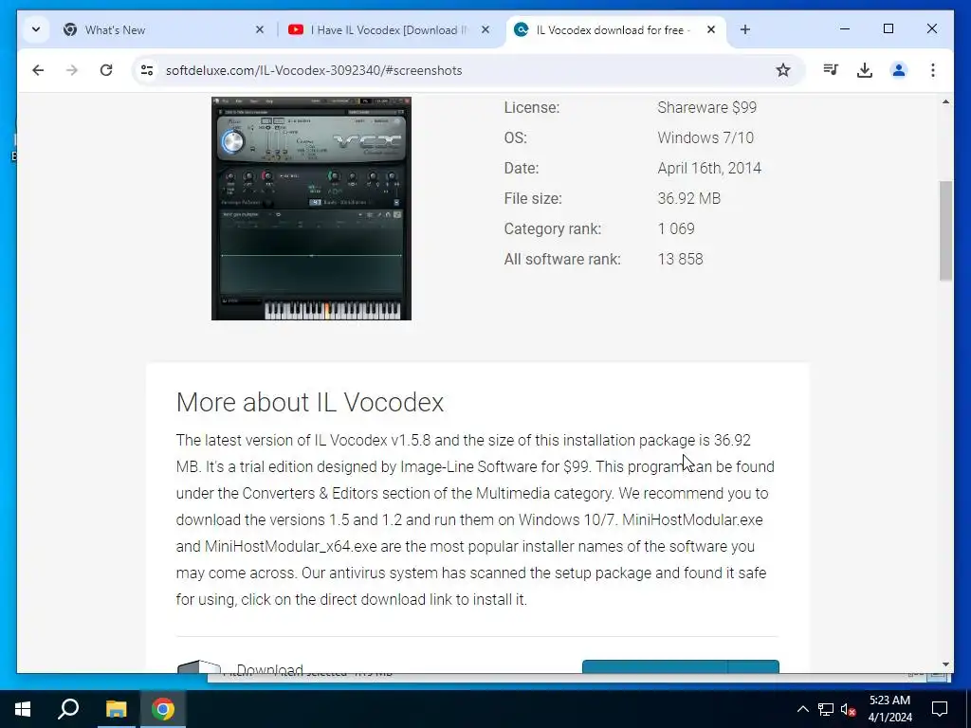971x728 pixels.
Task: Click MiniHostModular.exe in the description
Action: 692,519
